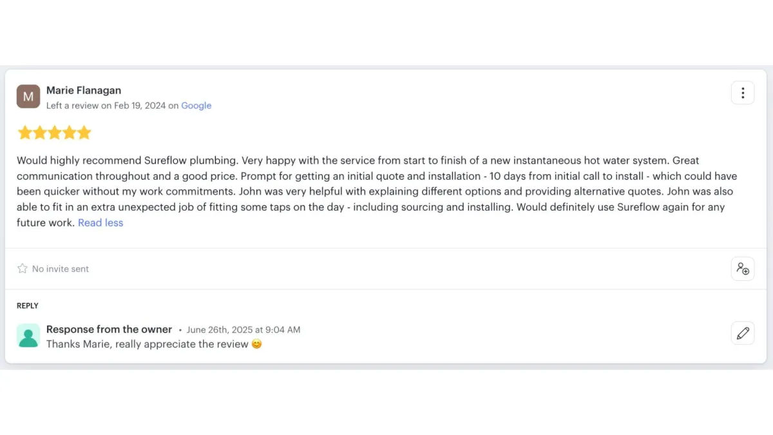Click the first yellow rating star
This screenshot has width=773, height=435.
[x=24, y=133]
